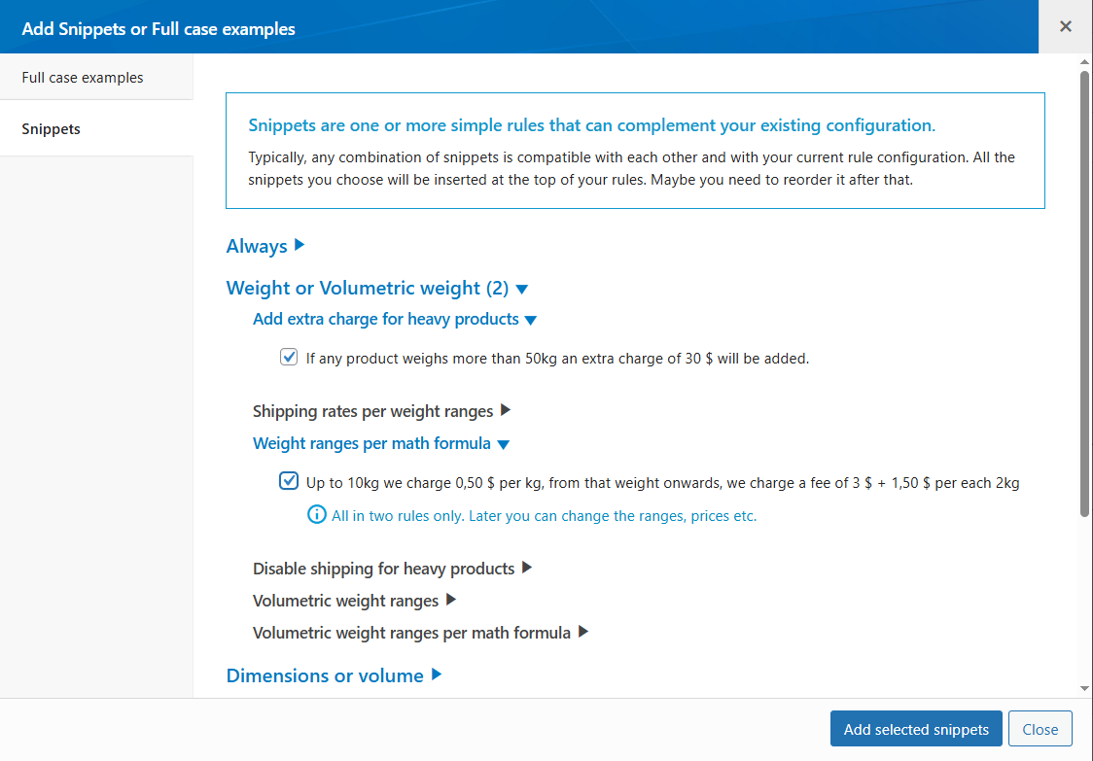
Task: Expand 'Volumetric weight ranges' group
Action: pos(451,601)
